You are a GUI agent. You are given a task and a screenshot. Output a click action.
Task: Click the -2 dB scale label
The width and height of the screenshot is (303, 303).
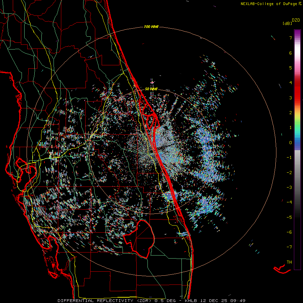pyautogui.click(x=289, y=172)
